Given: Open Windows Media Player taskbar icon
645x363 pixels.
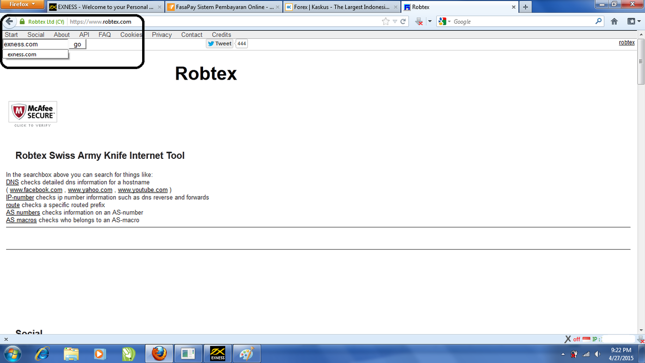Looking at the screenshot, I should [x=100, y=354].
